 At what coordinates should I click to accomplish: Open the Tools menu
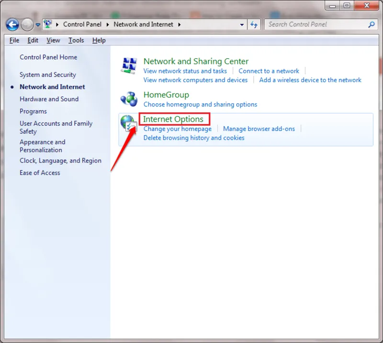coord(76,40)
